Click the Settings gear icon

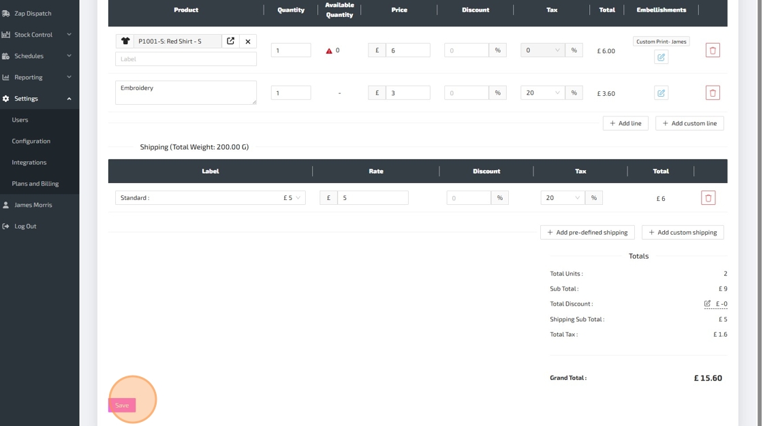point(6,99)
